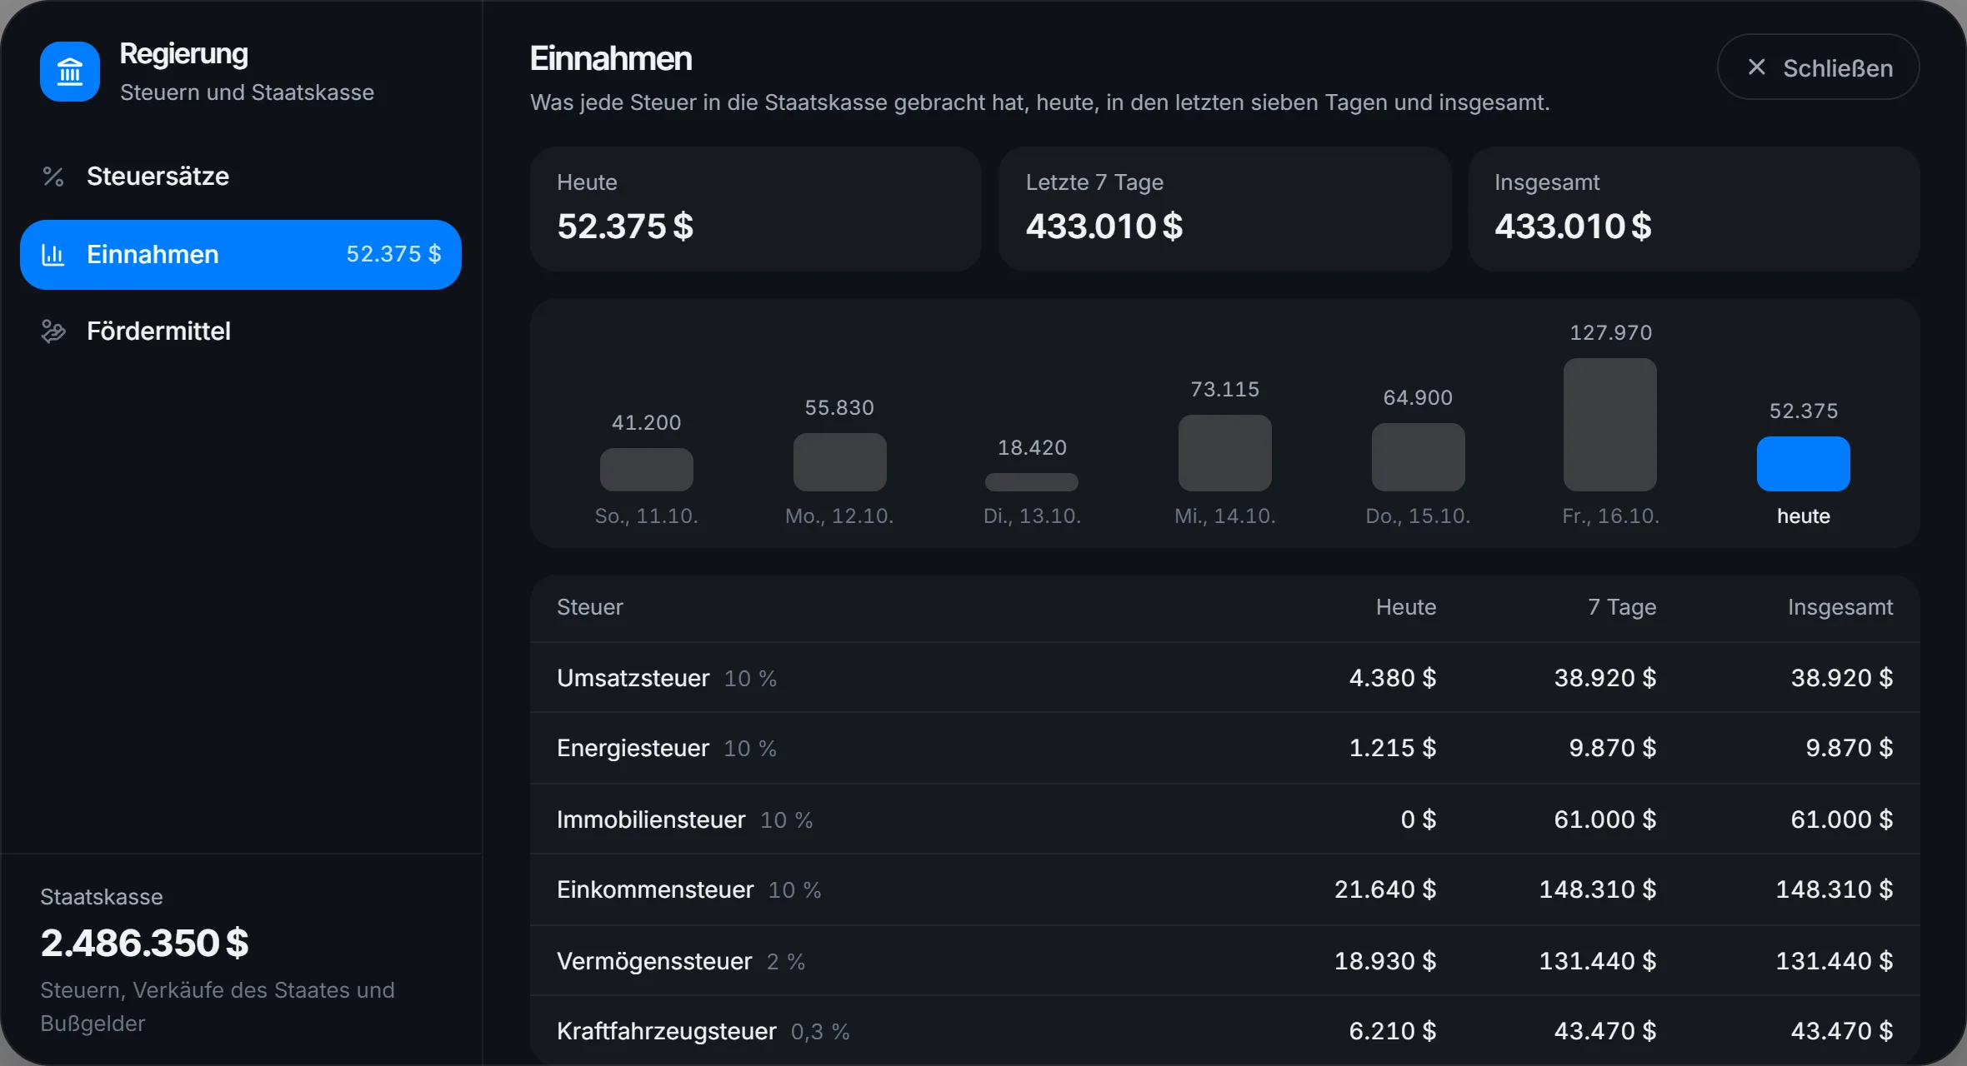Viewport: 1967px width, 1066px height.
Task: Click the 6.210 $ Kraftfahrzeugsteuer today value
Action: click(1393, 1031)
